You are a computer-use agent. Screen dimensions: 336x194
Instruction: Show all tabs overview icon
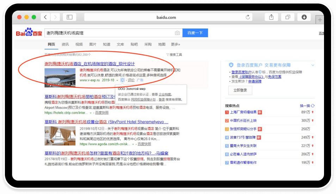(x=288, y=17)
